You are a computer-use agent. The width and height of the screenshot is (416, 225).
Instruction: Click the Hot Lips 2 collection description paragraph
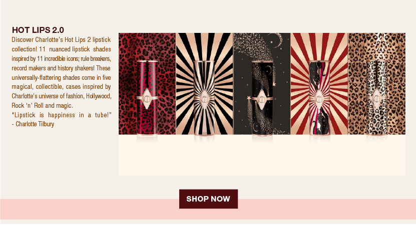click(x=61, y=72)
